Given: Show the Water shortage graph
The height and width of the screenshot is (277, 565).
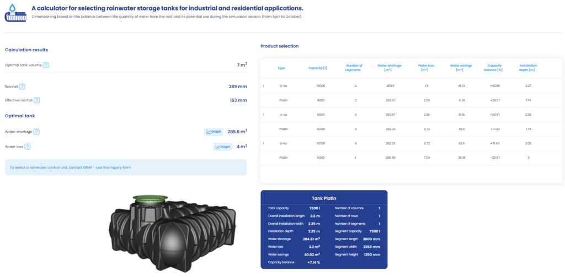Looking at the screenshot, I should point(214,132).
